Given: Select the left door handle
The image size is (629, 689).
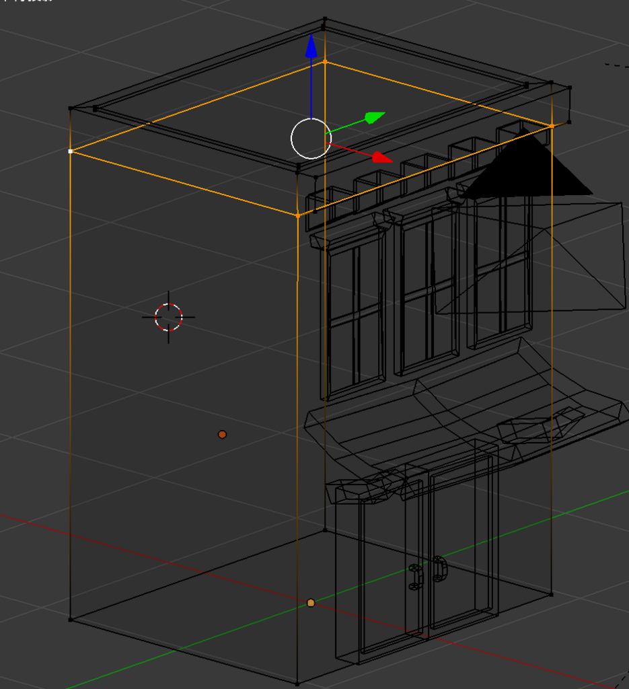Looking at the screenshot, I should pyautogui.click(x=414, y=577).
